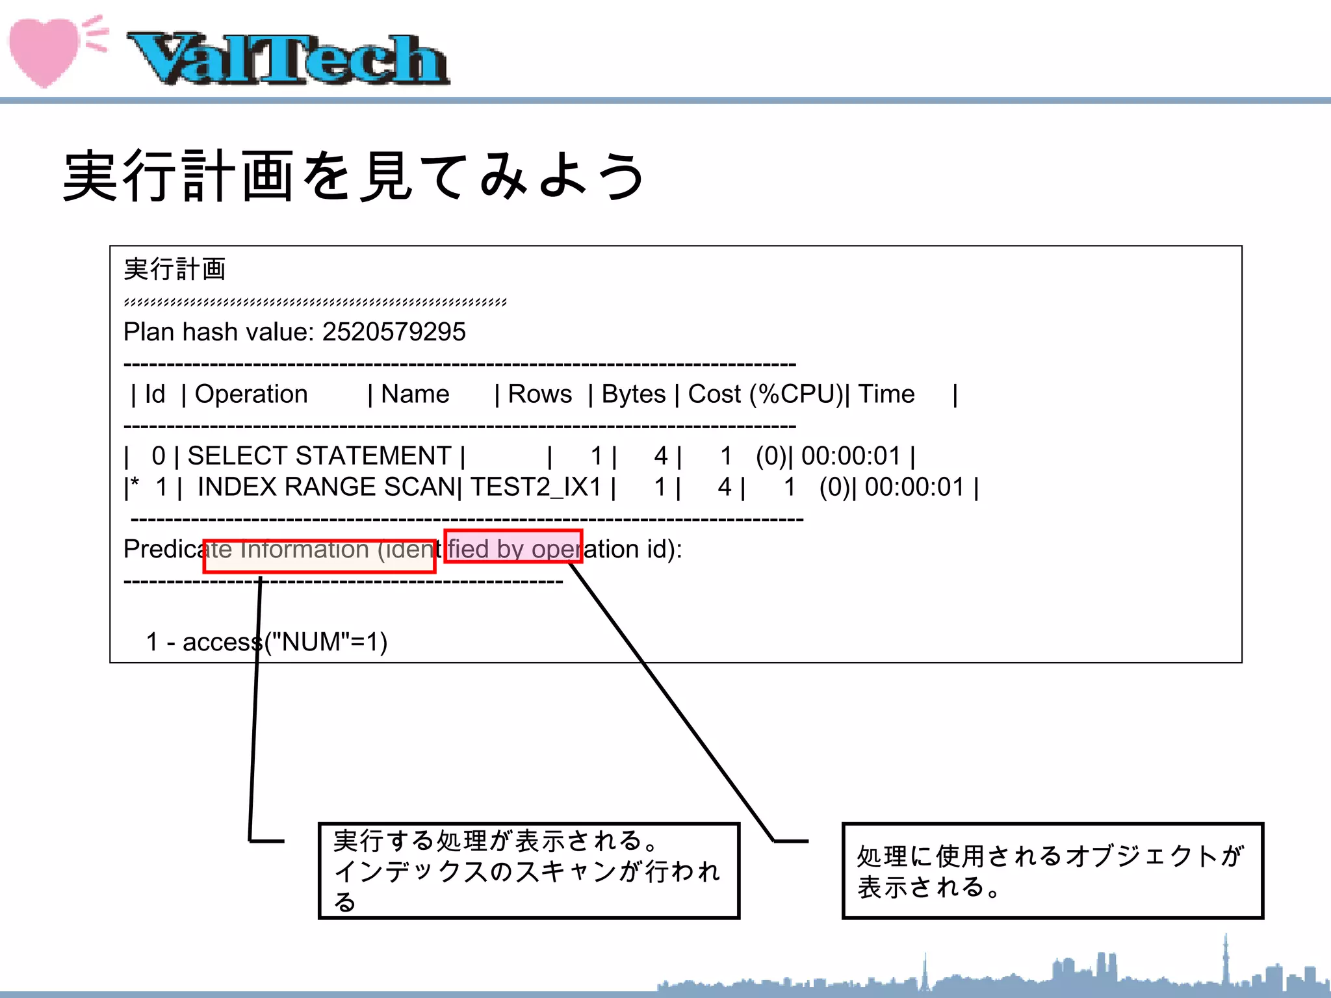
Task: Click the note 実行する処理が表示される
Action: 529,871
